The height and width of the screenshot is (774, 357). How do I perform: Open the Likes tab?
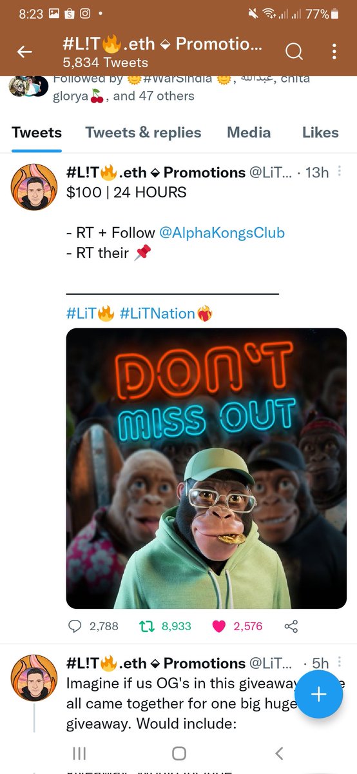click(320, 132)
